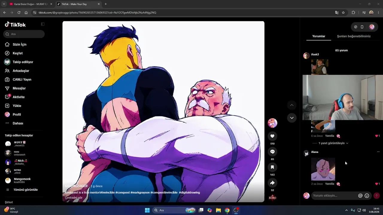
Task: Open Chrome three-dot menu
Action: 379,13
